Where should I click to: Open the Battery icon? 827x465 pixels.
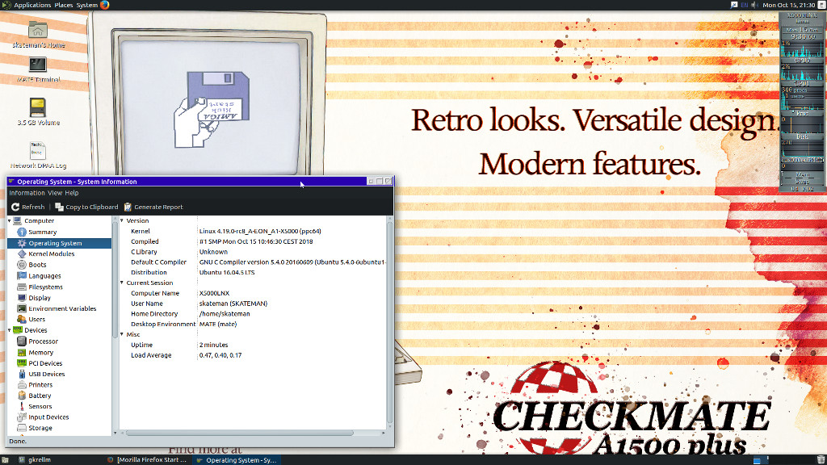22,396
